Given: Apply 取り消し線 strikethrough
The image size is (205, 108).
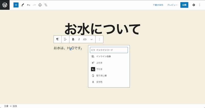Looking at the screenshot, I should (109, 76).
